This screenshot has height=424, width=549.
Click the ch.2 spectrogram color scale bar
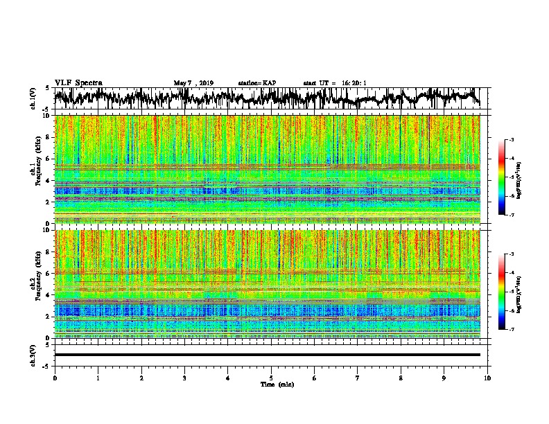coord(502,292)
